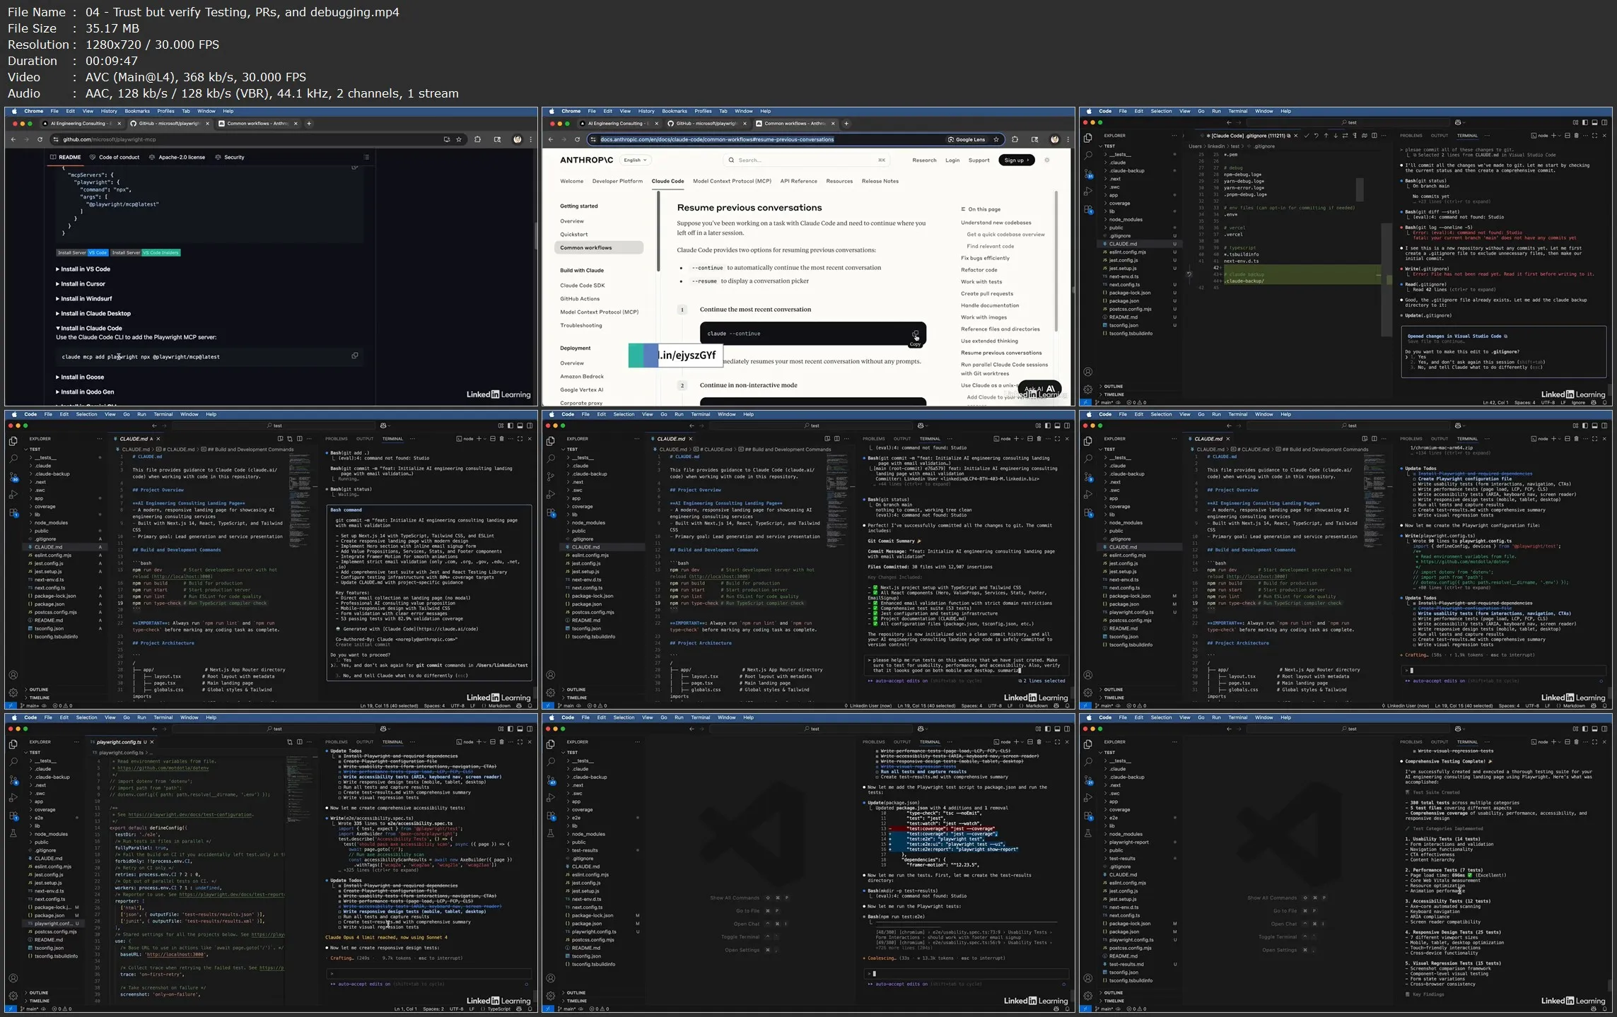Switch to OUTPUT tab in .gitignore diff frame
This screenshot has height=1017, width=1617.
(x=1439, y=135)
